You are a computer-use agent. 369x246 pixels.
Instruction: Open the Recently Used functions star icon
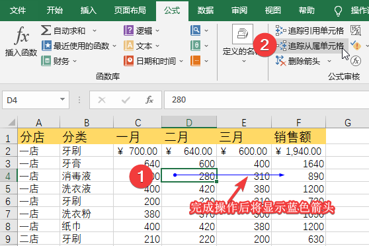(x=46, y=46)
